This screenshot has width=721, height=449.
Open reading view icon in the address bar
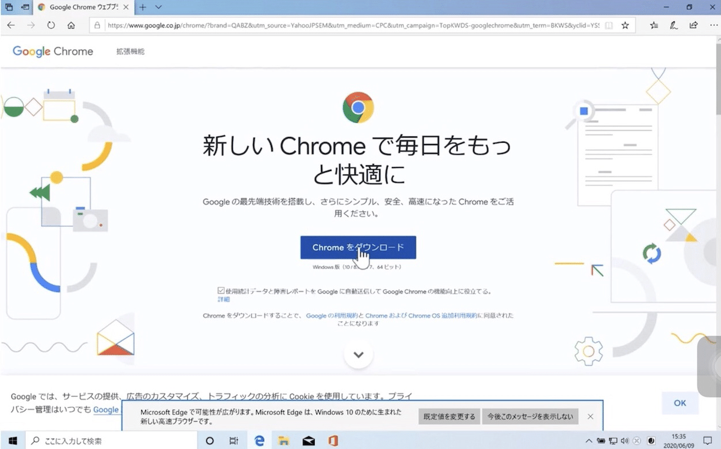609,25
